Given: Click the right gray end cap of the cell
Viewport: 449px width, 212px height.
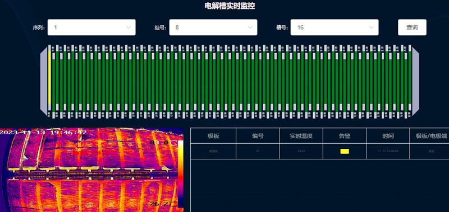Looking at the screenshot, I should pos(415,81).
